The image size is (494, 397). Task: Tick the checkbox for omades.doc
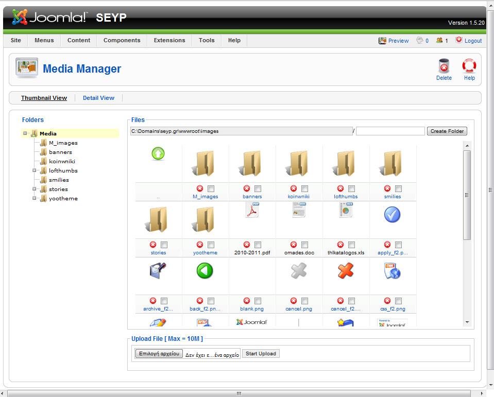[x=304, y=245]
